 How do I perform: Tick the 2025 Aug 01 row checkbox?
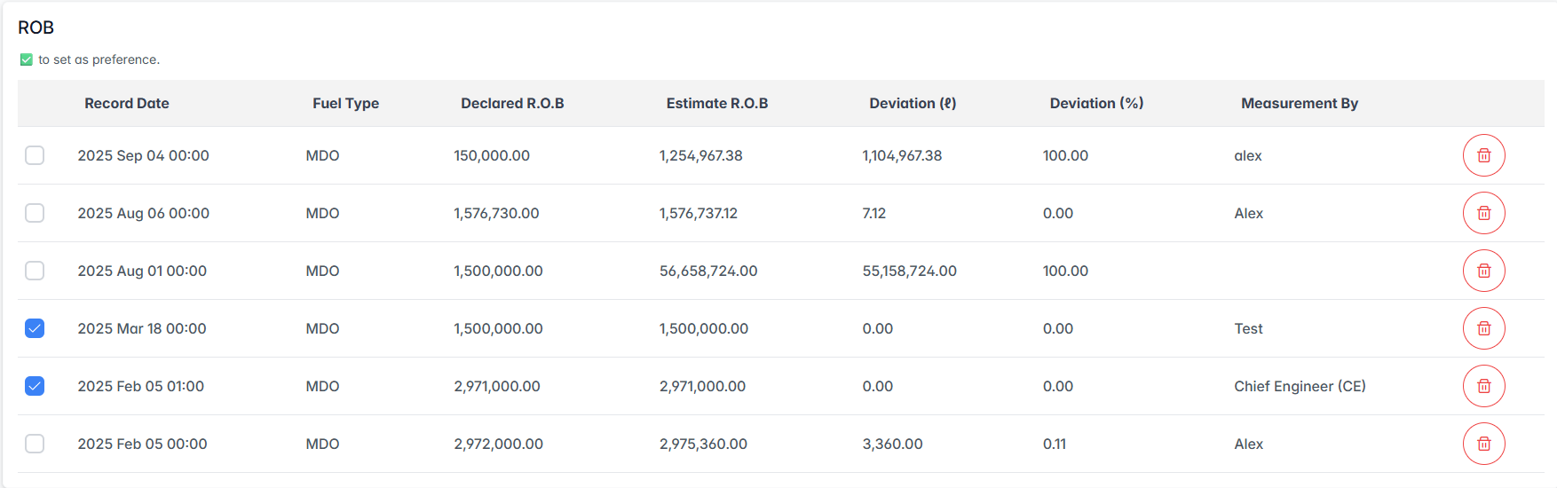point(35,271)
